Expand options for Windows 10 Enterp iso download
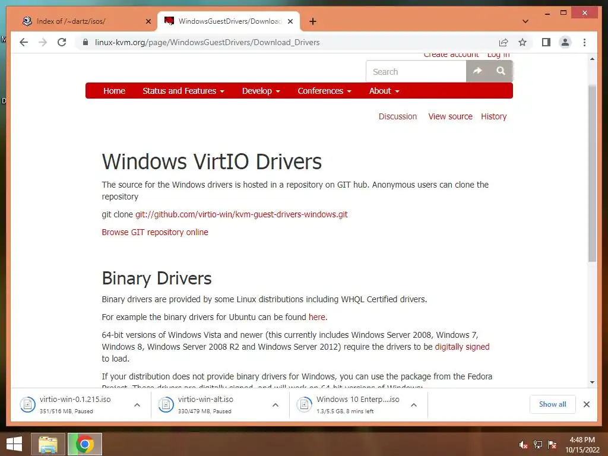Image resolution: width=608 pixels, height=456 pixels. click(x=414, y=405)
